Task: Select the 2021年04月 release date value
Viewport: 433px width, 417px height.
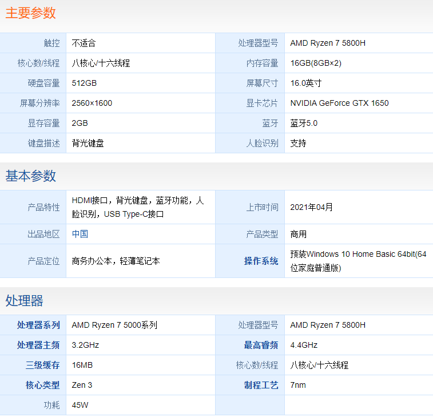Action: click(x=311, y=207)
